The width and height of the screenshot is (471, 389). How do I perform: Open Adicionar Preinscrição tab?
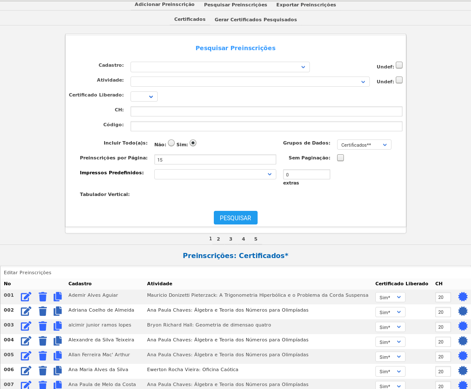point(165,5)
